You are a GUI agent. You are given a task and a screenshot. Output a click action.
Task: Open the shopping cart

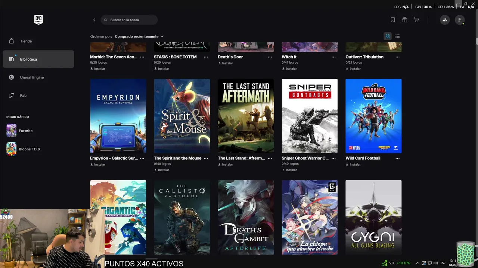click(x=416, y=20)
